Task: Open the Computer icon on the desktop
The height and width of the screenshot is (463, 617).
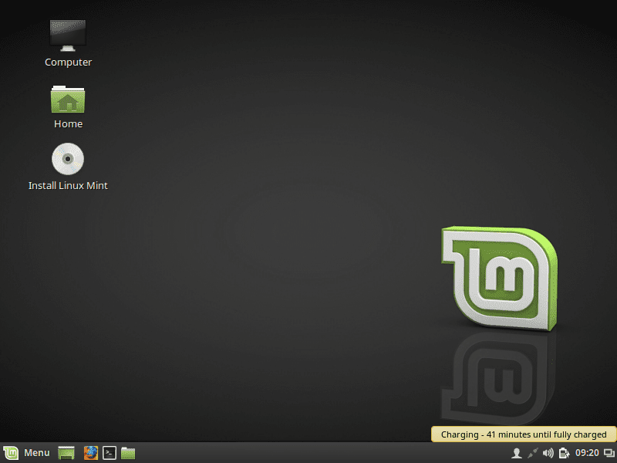Action: [68, 35]
